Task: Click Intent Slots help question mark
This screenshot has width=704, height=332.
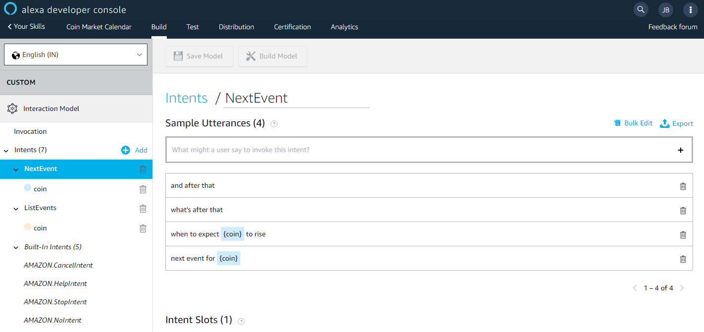Action: (x=241, y=321)
